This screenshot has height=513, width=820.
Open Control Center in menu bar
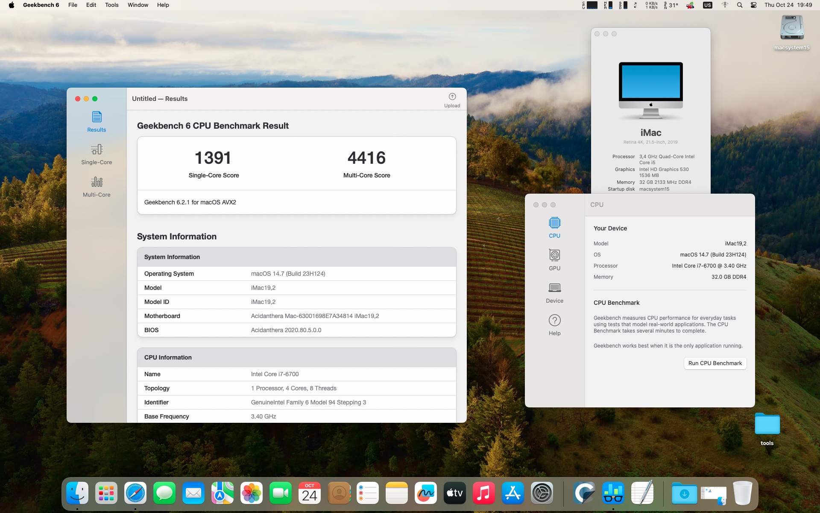coord(753,5)
